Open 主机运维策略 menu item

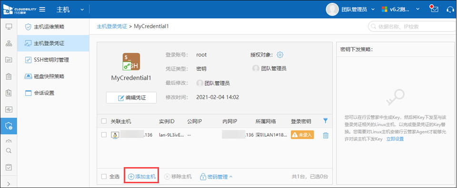point(53,27)
